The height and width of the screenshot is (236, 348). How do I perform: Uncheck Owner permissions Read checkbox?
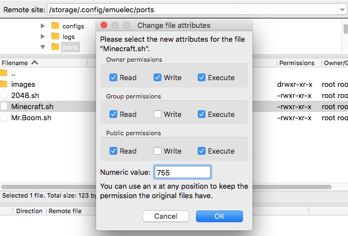[113, 77]
